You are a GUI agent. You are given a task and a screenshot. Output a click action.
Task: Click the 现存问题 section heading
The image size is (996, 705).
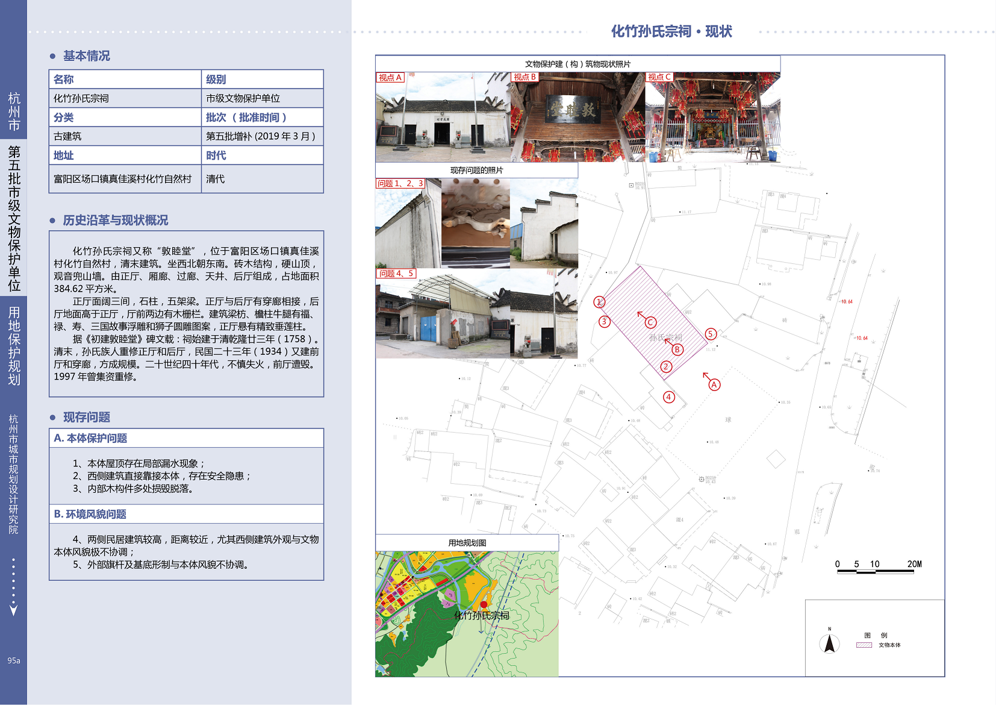[x=87, y=418]
